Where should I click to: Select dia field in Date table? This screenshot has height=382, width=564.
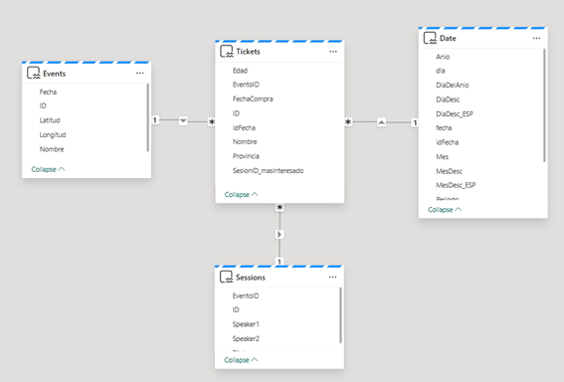coord(441,71)
